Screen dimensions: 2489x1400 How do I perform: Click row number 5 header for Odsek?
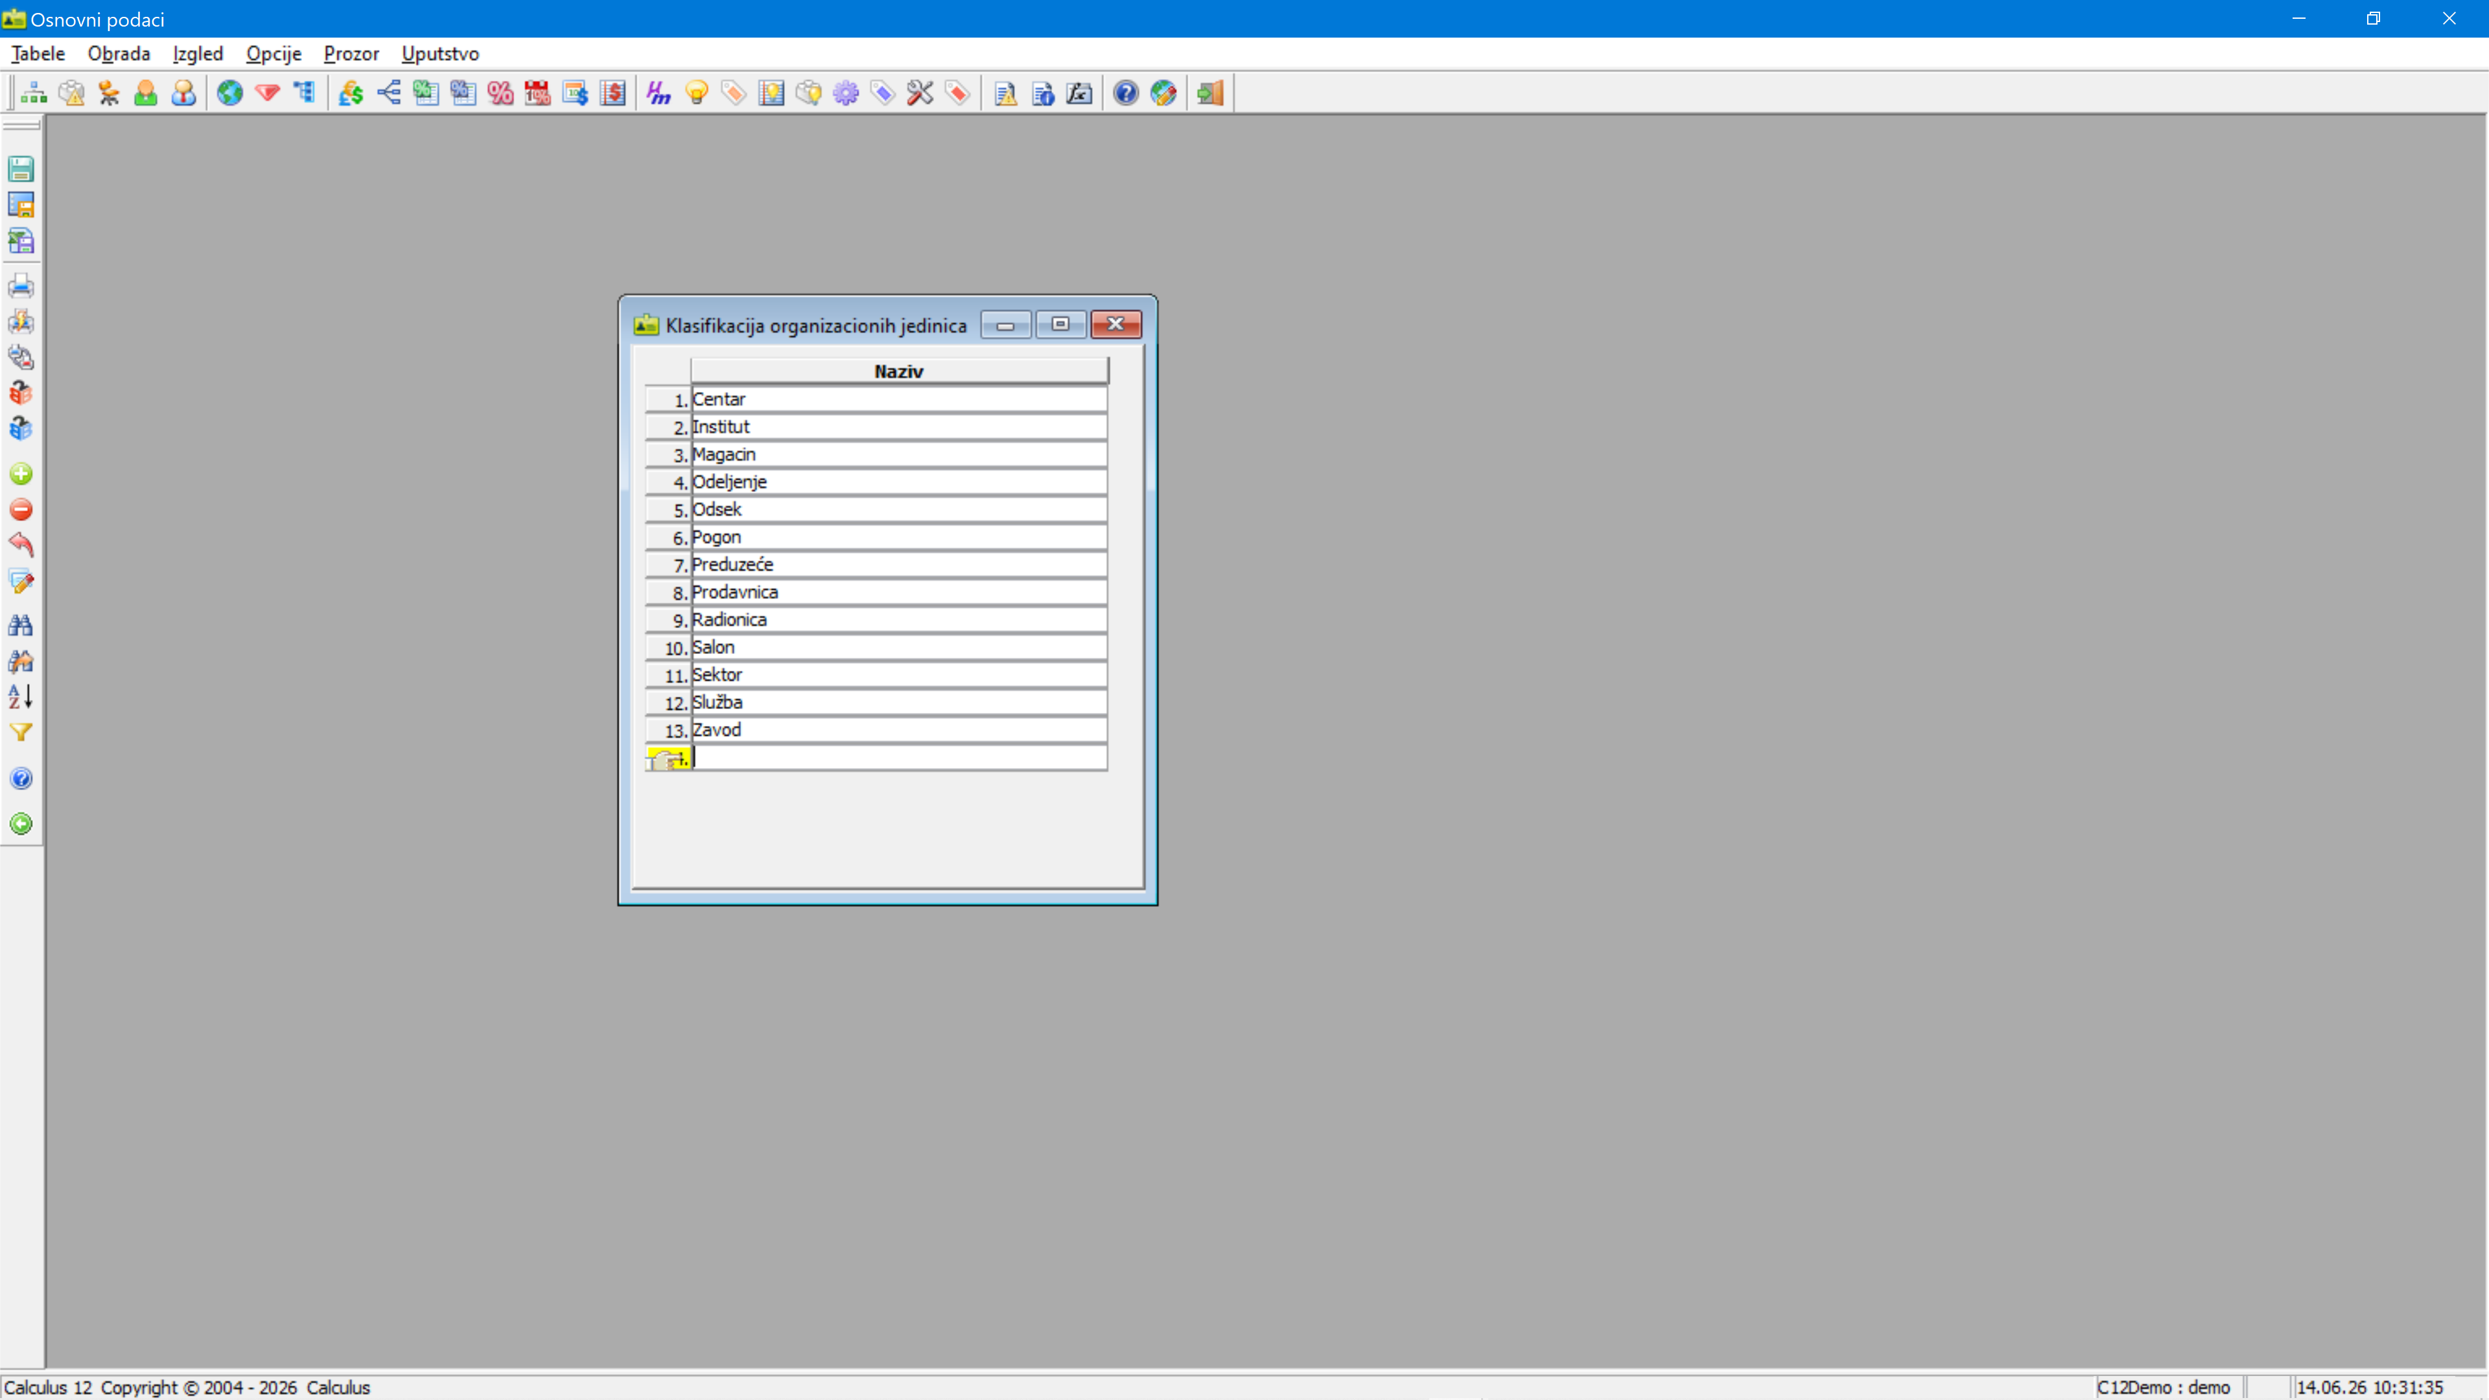pos(669,509)
